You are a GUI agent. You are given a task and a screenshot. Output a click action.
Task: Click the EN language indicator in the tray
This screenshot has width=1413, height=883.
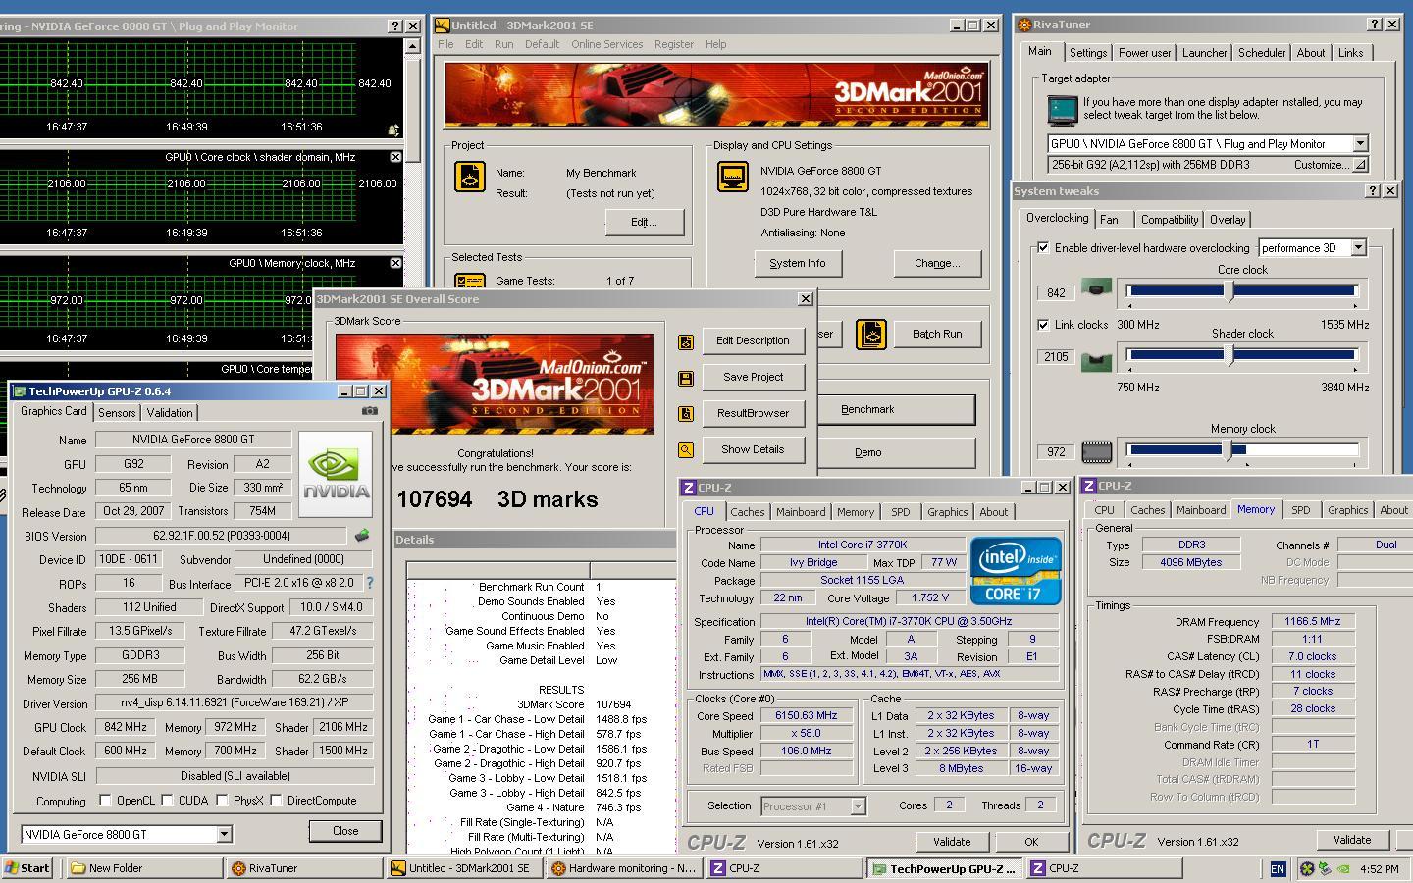coord(1278,868)
